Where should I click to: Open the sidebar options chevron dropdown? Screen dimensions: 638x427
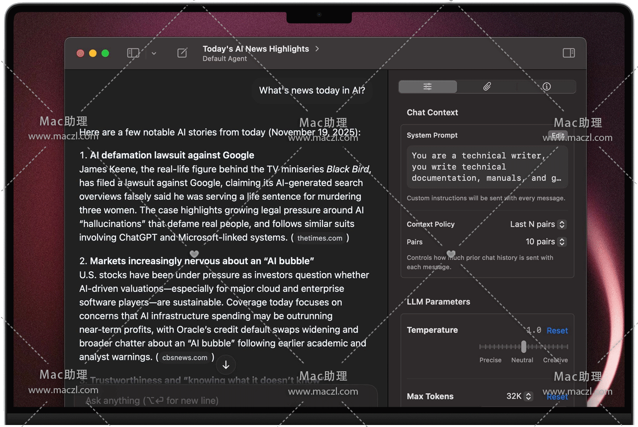click(x=154, y=53)
